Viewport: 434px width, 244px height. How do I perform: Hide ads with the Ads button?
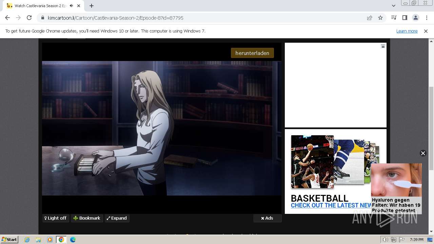[267, 218]
